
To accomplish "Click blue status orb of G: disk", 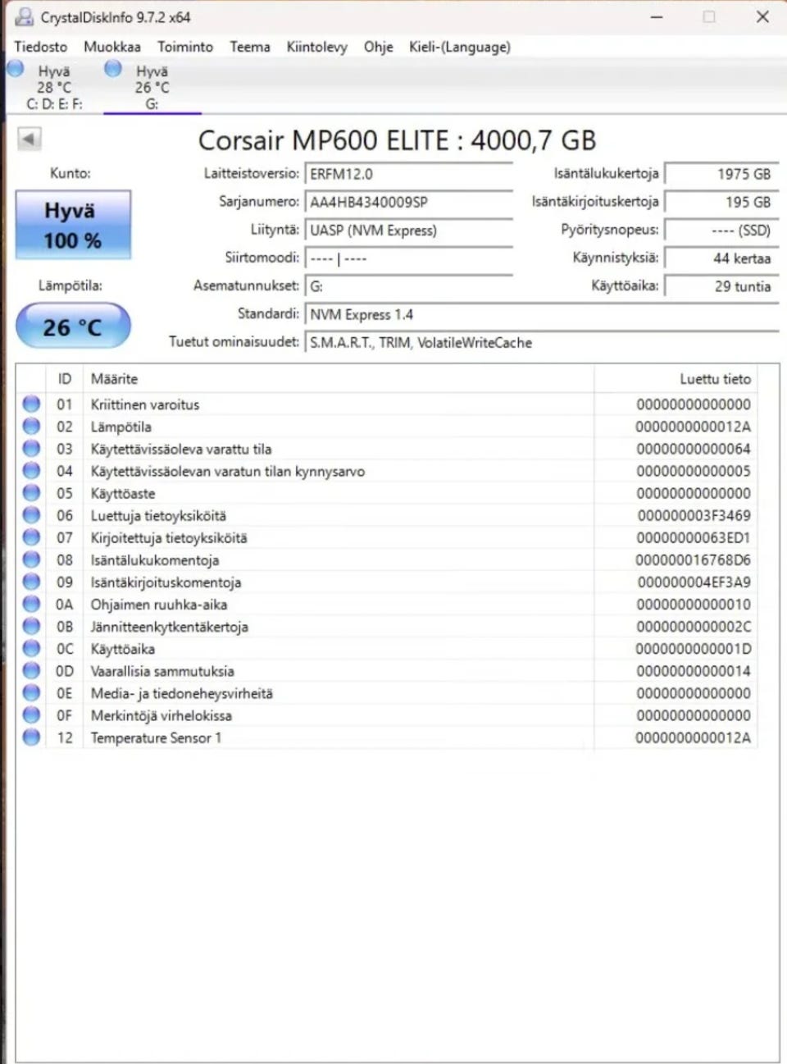I will coord(113,69).
